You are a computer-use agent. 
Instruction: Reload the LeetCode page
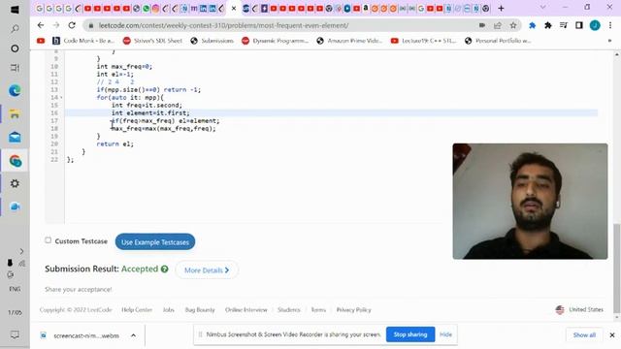tap(72, 25)
